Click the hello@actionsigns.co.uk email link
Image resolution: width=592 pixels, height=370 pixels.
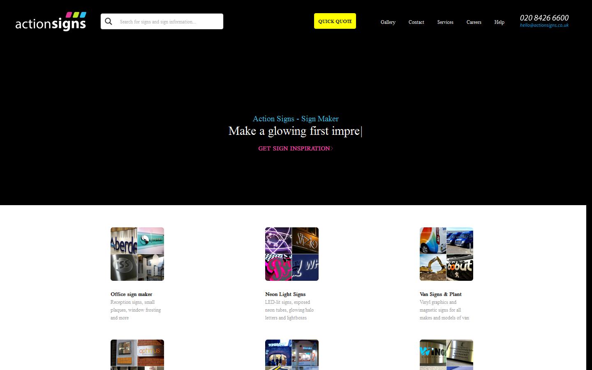(x=544, y=25)
